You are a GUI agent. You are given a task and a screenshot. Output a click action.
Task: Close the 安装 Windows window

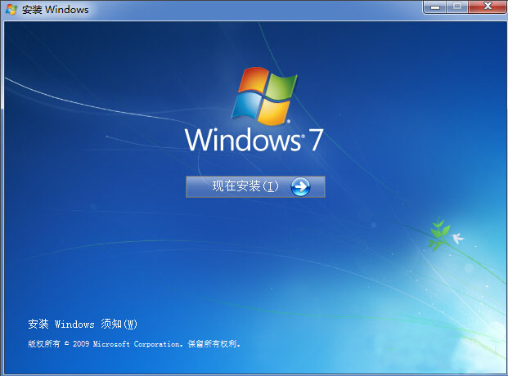488,7
